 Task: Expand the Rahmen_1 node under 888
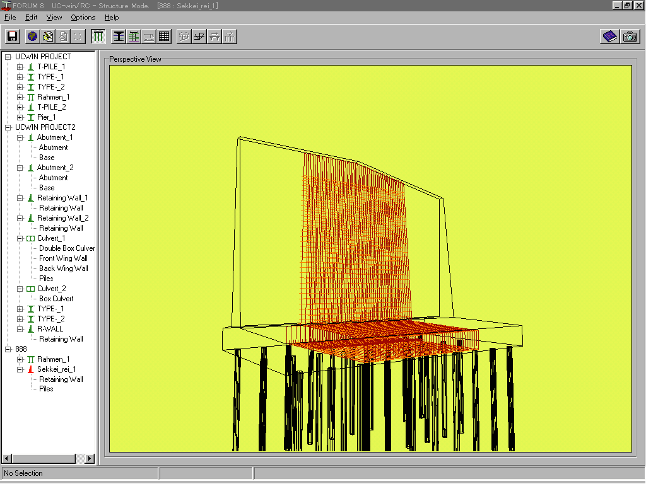20,359
